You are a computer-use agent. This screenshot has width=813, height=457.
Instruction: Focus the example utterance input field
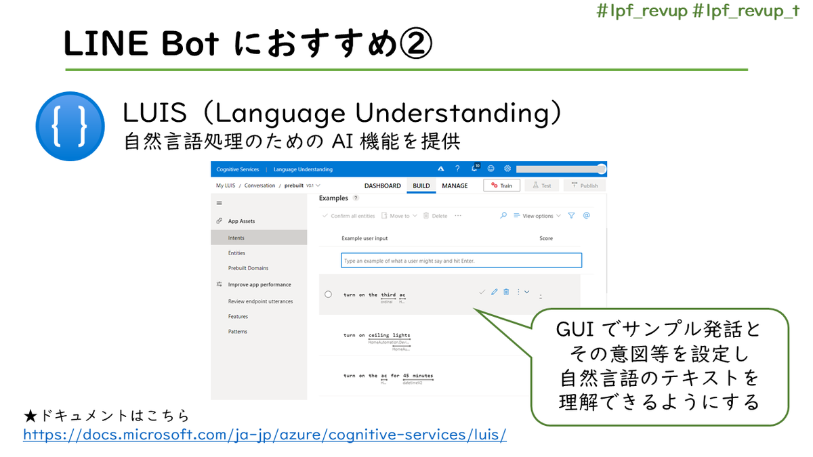tap(461, 261)
